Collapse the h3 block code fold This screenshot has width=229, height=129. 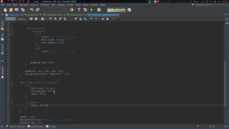[12, 34]
